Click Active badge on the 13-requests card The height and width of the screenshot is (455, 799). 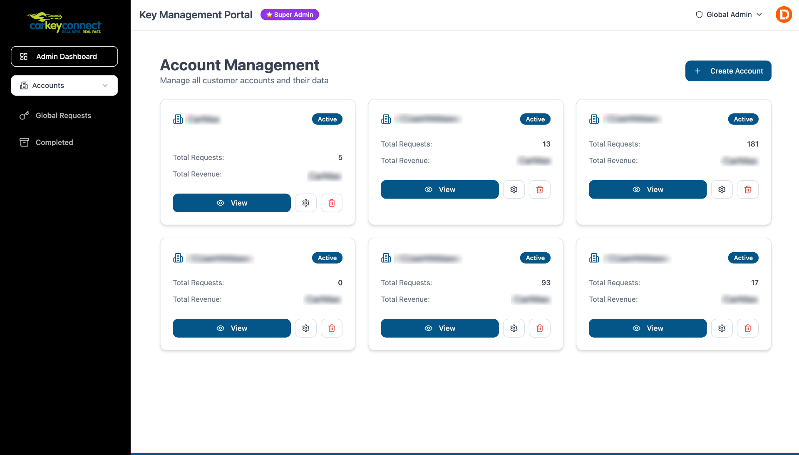[535, 119]
